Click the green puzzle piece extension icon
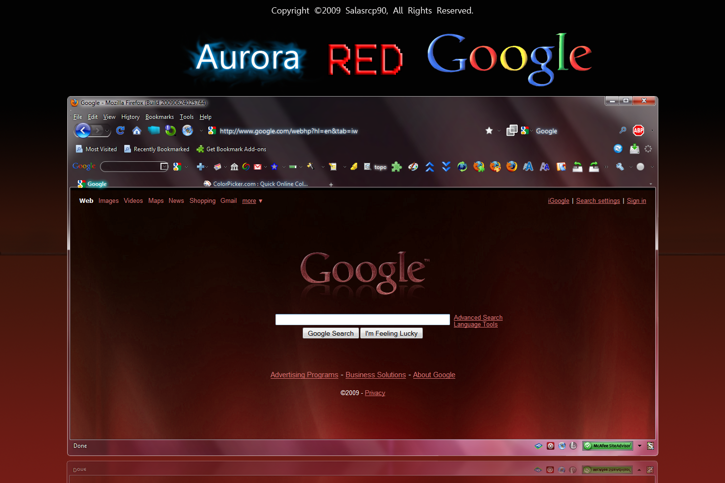This screenshot has height=483, width=725. pos(396,167)
